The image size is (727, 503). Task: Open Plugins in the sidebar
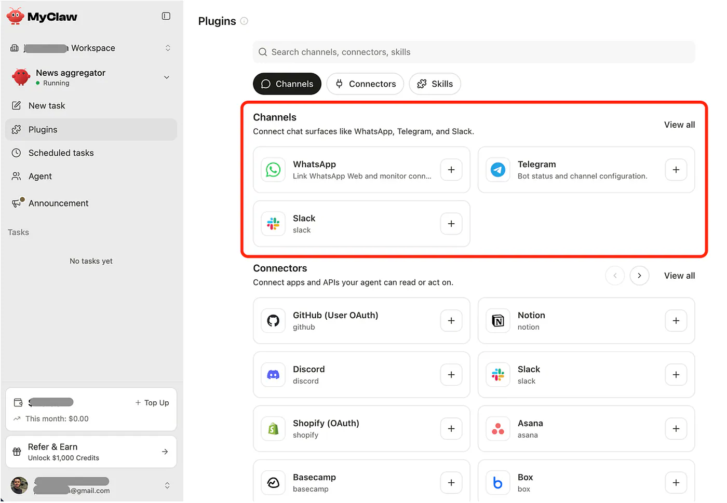[x=91, y=130]
